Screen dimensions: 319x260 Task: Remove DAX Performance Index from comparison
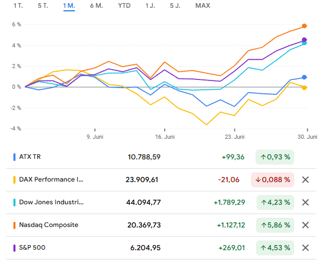pos(306,180)
